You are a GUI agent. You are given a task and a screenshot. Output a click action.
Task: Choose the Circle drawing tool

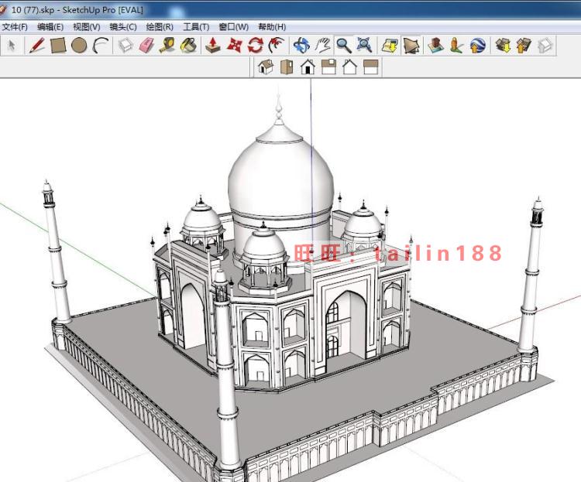79,46
